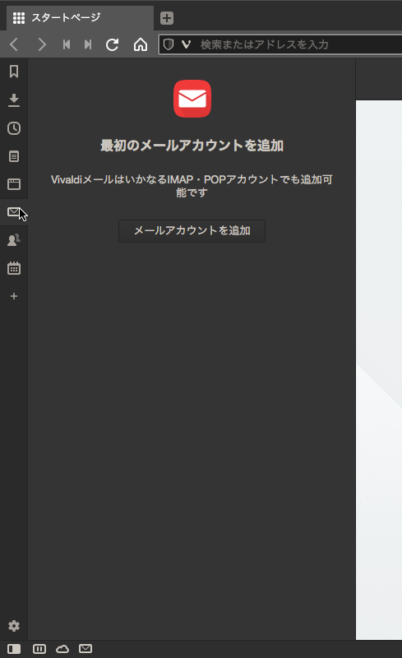
Task: Select the スタートページ tab
Action: click(x=80, y=18)
